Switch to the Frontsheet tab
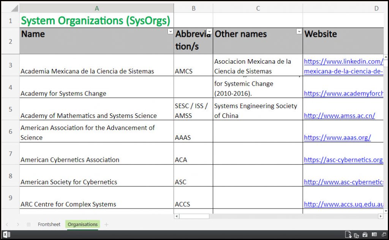Image resolution: width=389 pixels, height=240 pixels. 49,224
